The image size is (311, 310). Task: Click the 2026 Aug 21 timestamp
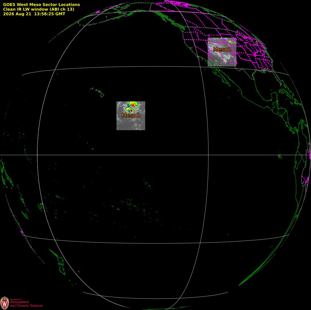click(x=34, y=14)
